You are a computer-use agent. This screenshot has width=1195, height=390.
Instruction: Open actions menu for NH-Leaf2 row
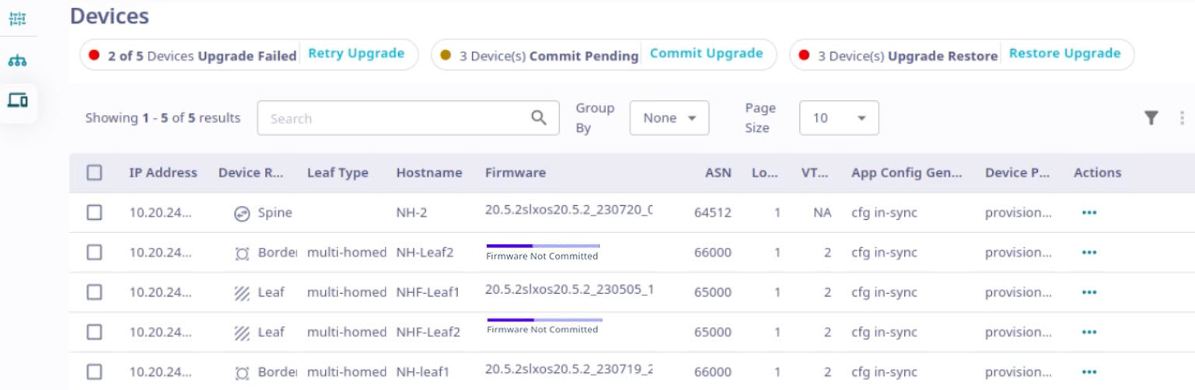click(1089, 252)
